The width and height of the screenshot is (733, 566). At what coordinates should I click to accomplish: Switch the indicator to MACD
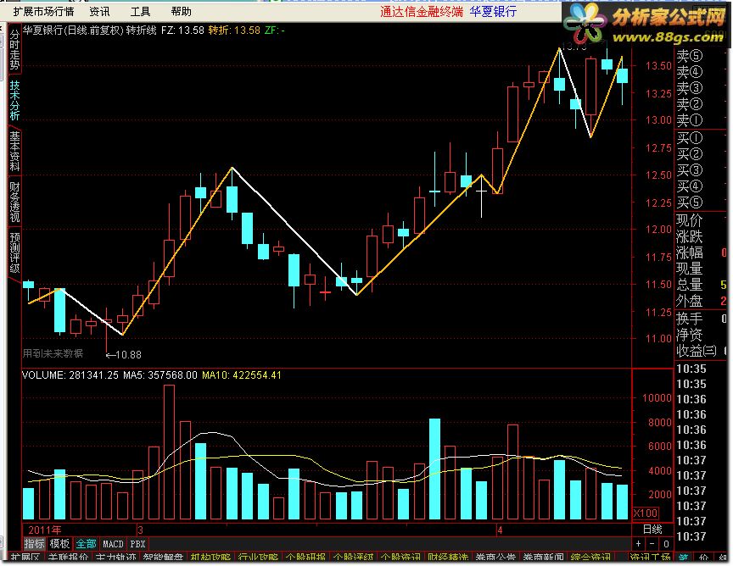coord(113,544)
